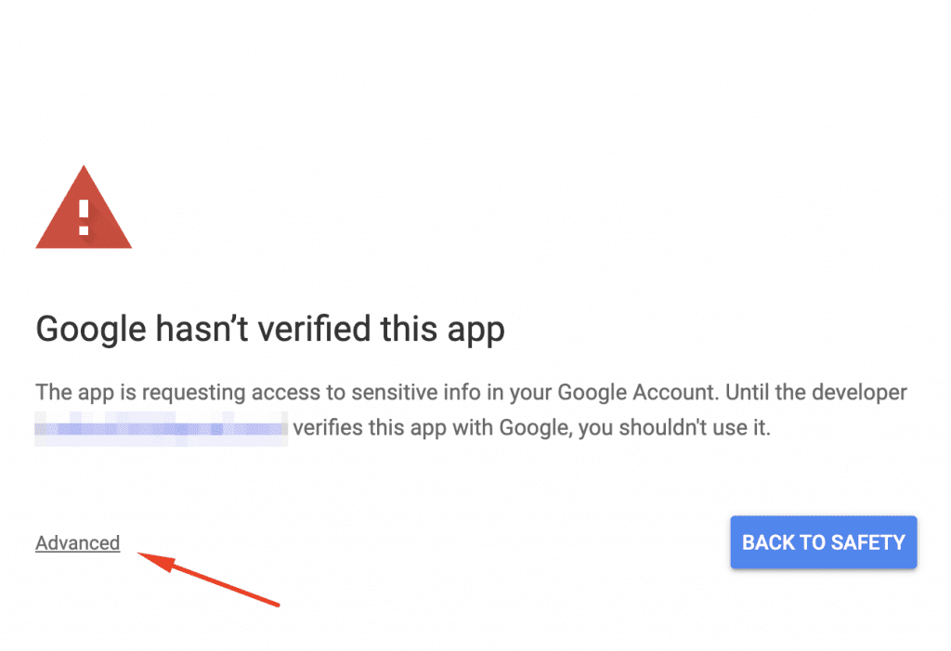Click the blurred developer email address
Viewport: 951px width, 651px height.
click(x=160, y=428)
